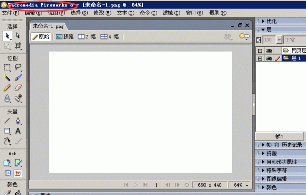Switch to the 预览 tab
The width and height of the screenshot is (306, 195).
pos(65,37)
